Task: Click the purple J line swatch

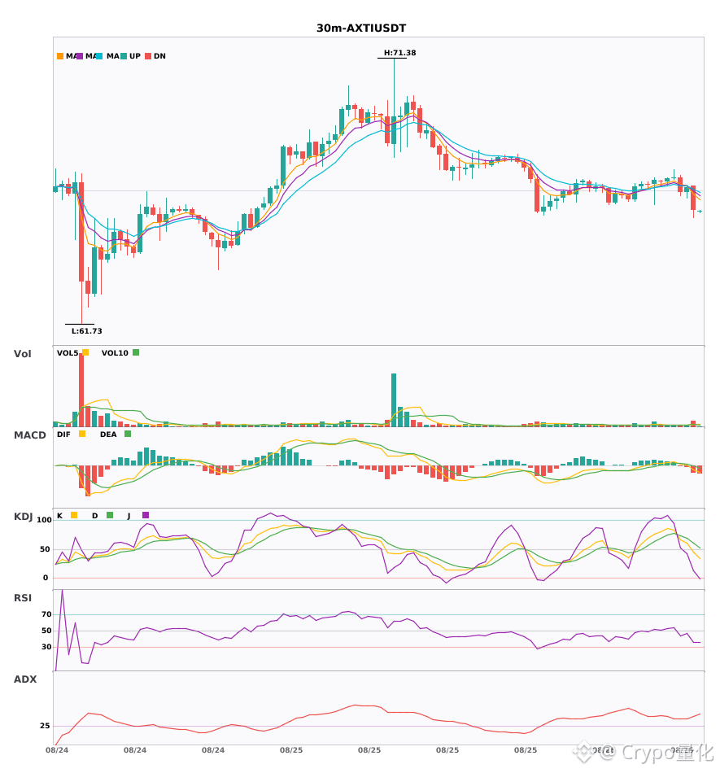Action: (x=146, y=515)
